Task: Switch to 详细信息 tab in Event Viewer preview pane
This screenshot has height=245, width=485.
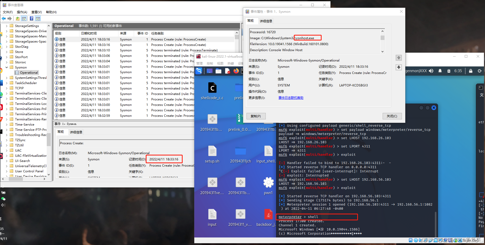Action: click(x=76, y=132)
